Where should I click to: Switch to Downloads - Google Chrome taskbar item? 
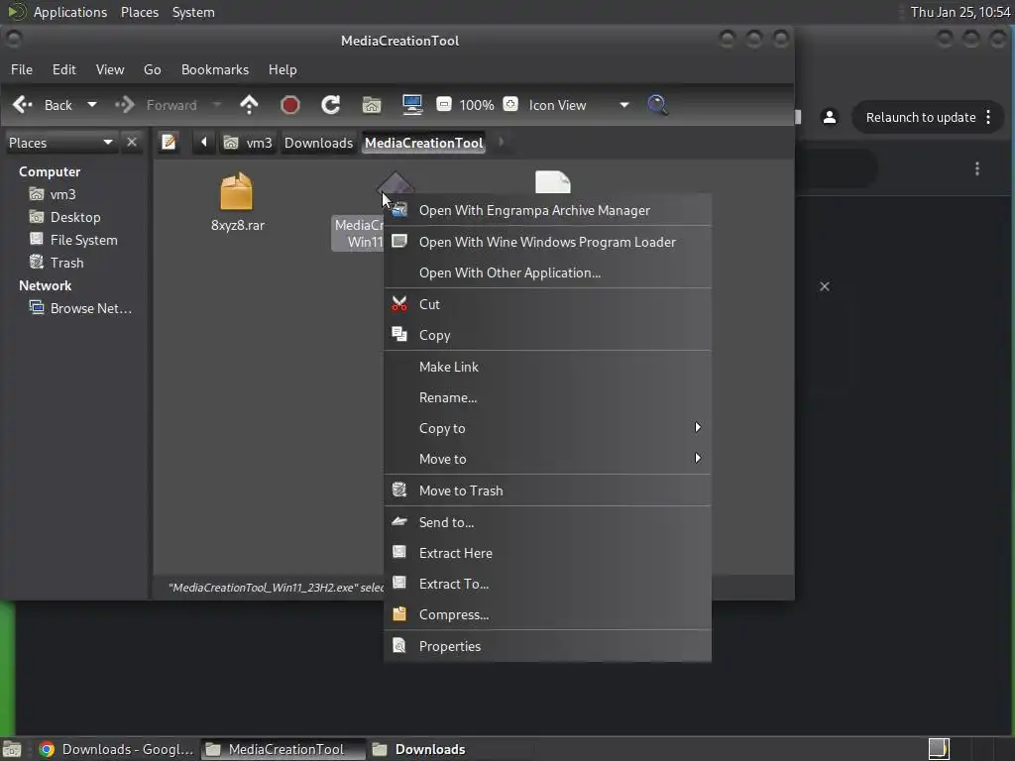(117, 749)
